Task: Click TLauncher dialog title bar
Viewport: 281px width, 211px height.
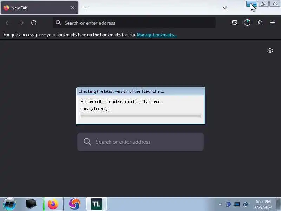Action: [141, 91]
